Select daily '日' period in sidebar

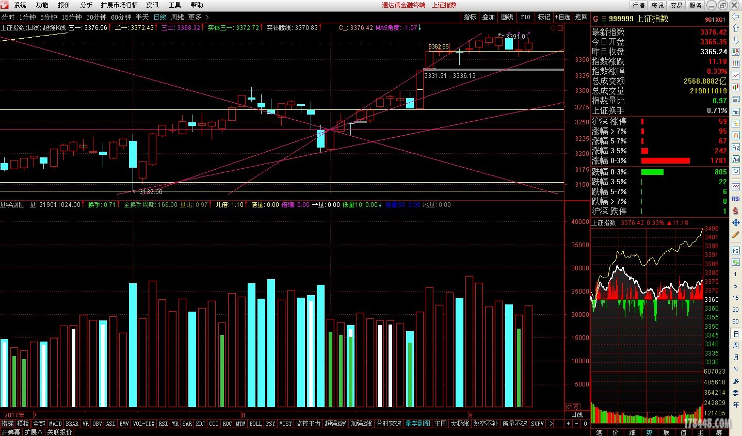736,334
